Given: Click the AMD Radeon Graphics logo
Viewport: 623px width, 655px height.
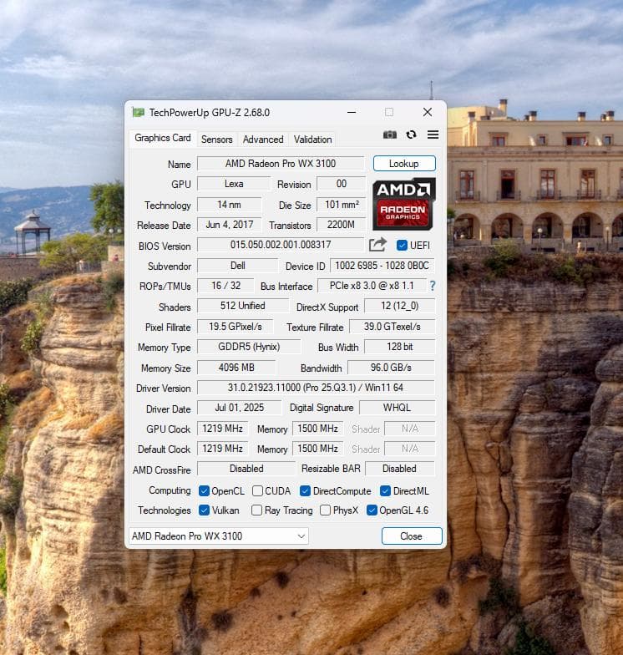Looking at the screenshot, I should point(403,204).
